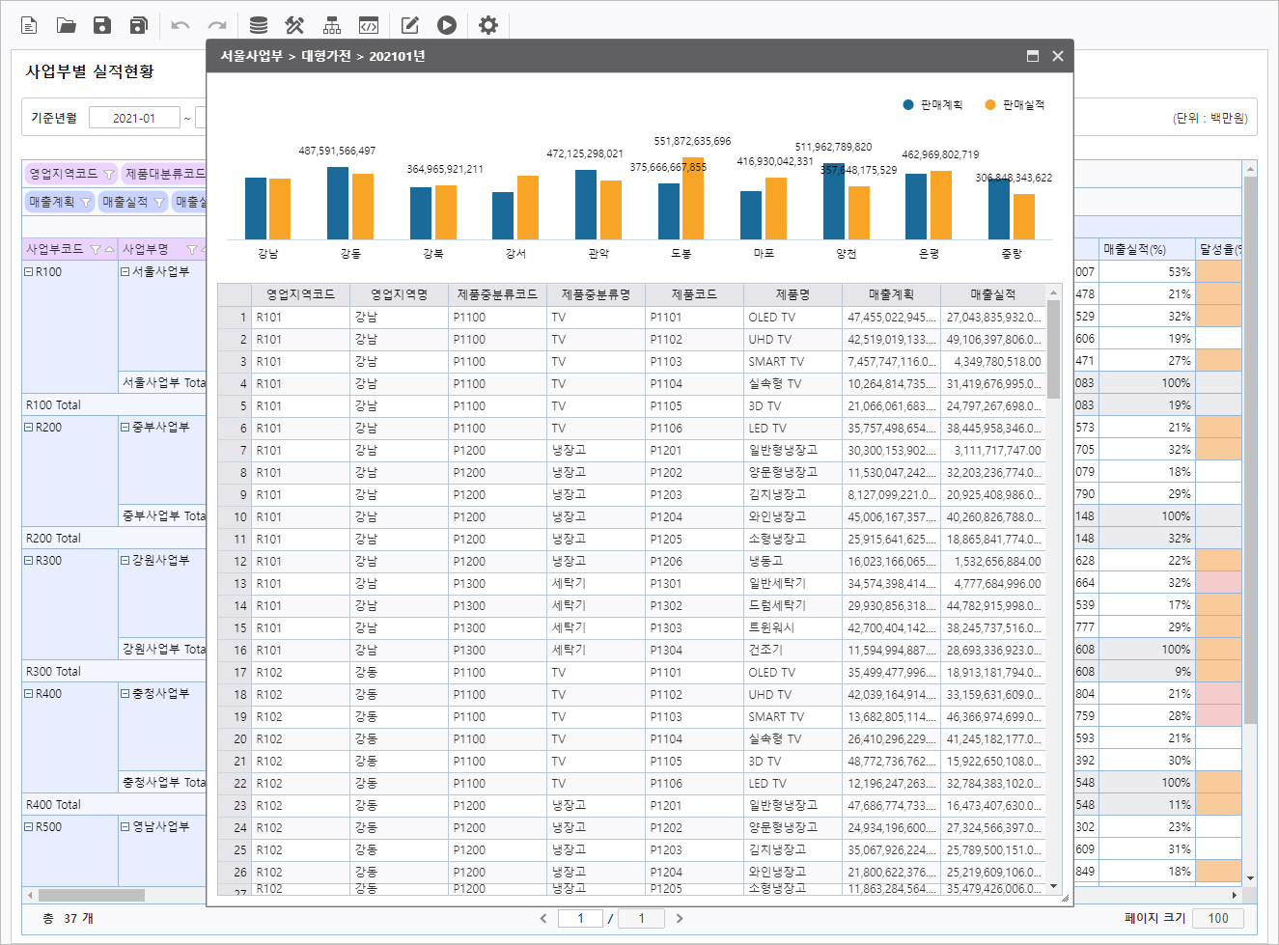Image resolution: width=1279 pixels, height=945 pixels.
Task: Click the 강동 blue sales-plan bar
Action: tap(338, 203)
